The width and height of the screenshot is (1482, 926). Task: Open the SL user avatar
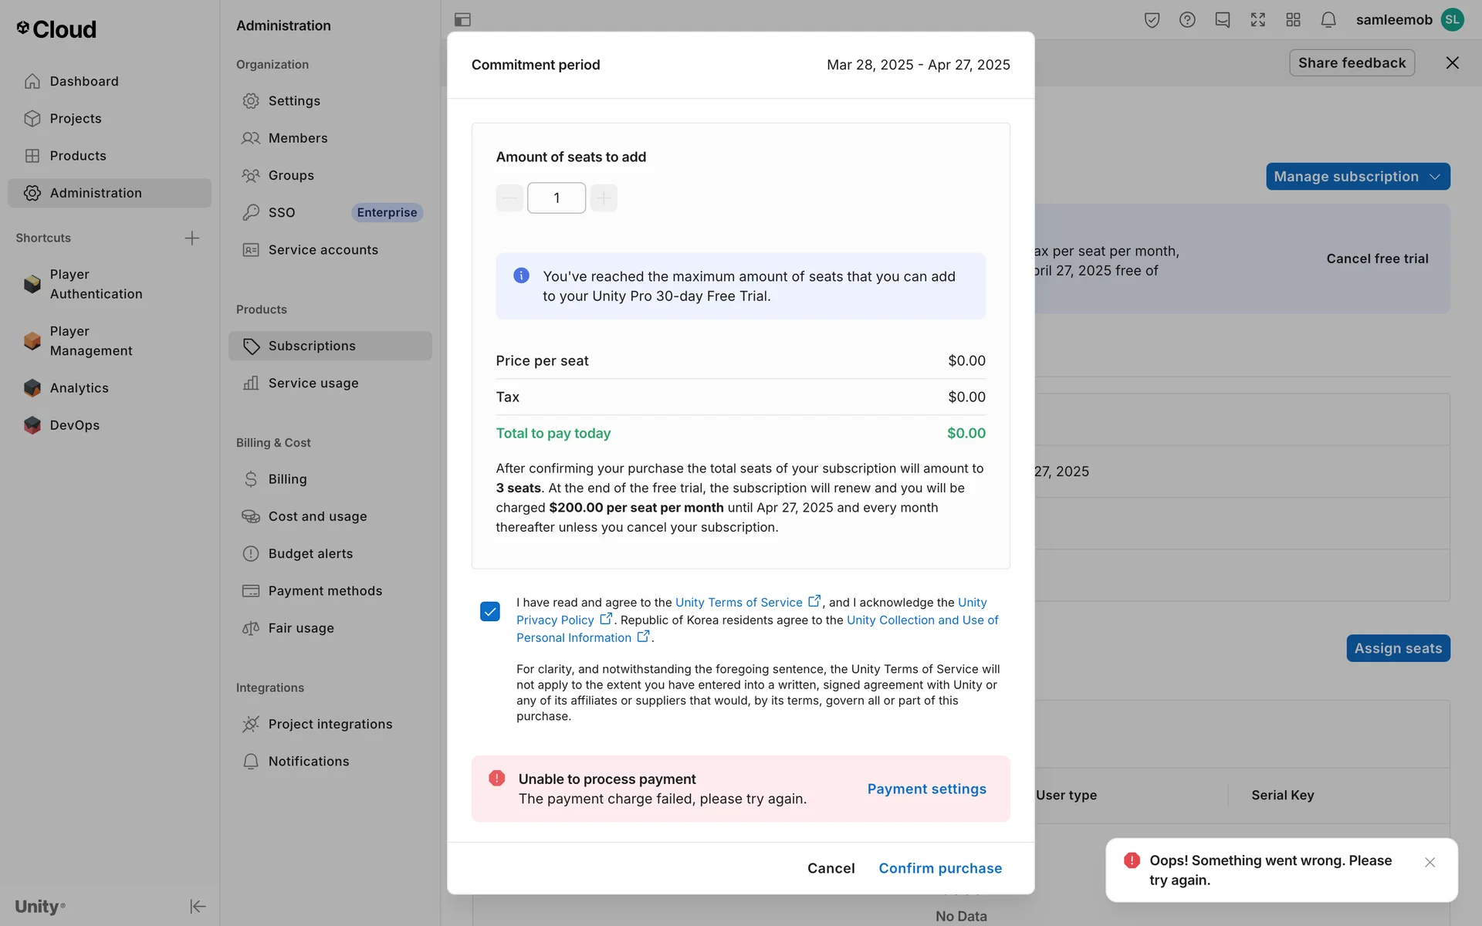(1453, 20)
